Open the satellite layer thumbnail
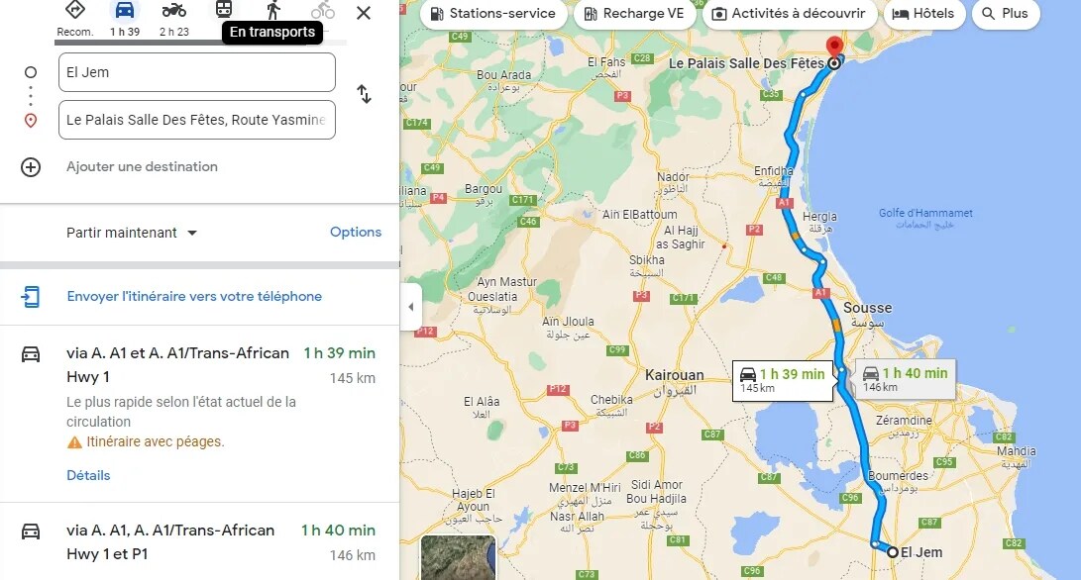The height and width of the screenshot is (580, 1081). coord(458,557)
